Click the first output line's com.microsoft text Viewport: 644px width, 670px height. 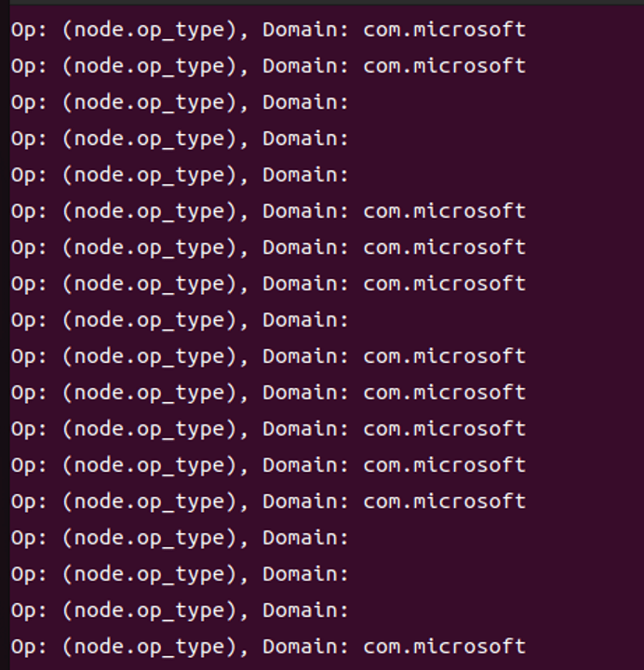444,30
